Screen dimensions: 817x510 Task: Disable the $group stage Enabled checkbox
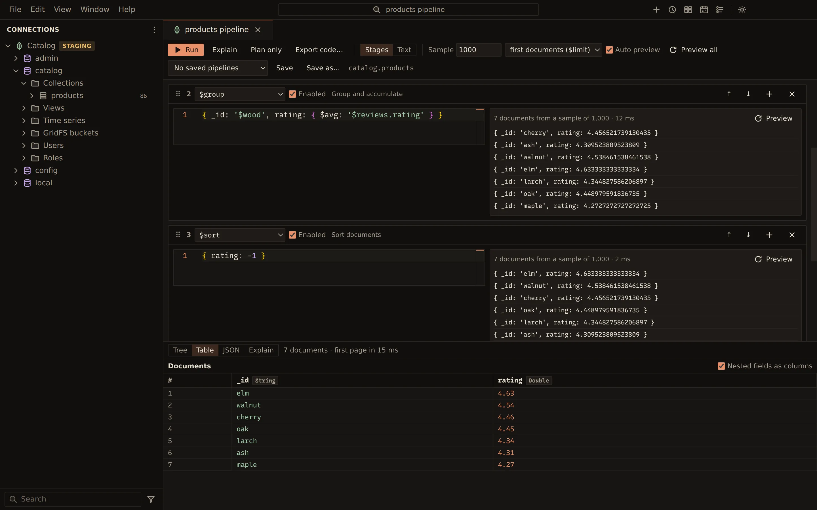click(292, 94)
